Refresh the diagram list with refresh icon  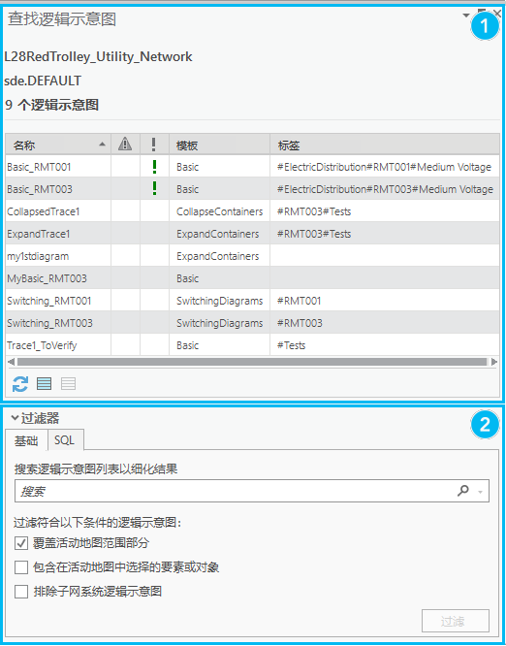tap(20, 384)
